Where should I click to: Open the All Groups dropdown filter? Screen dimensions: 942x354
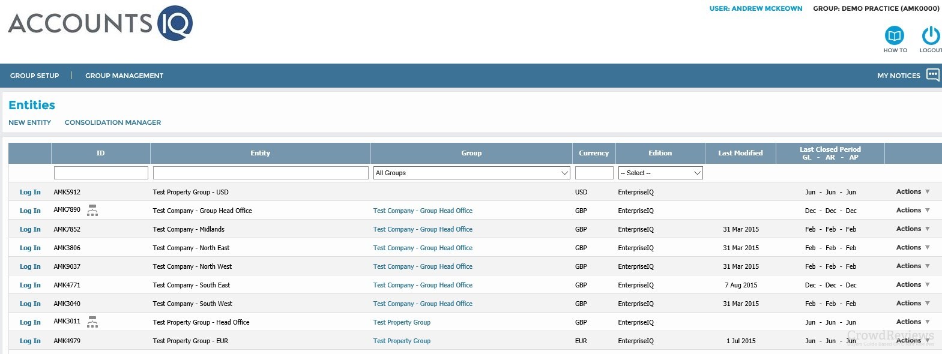471,173
